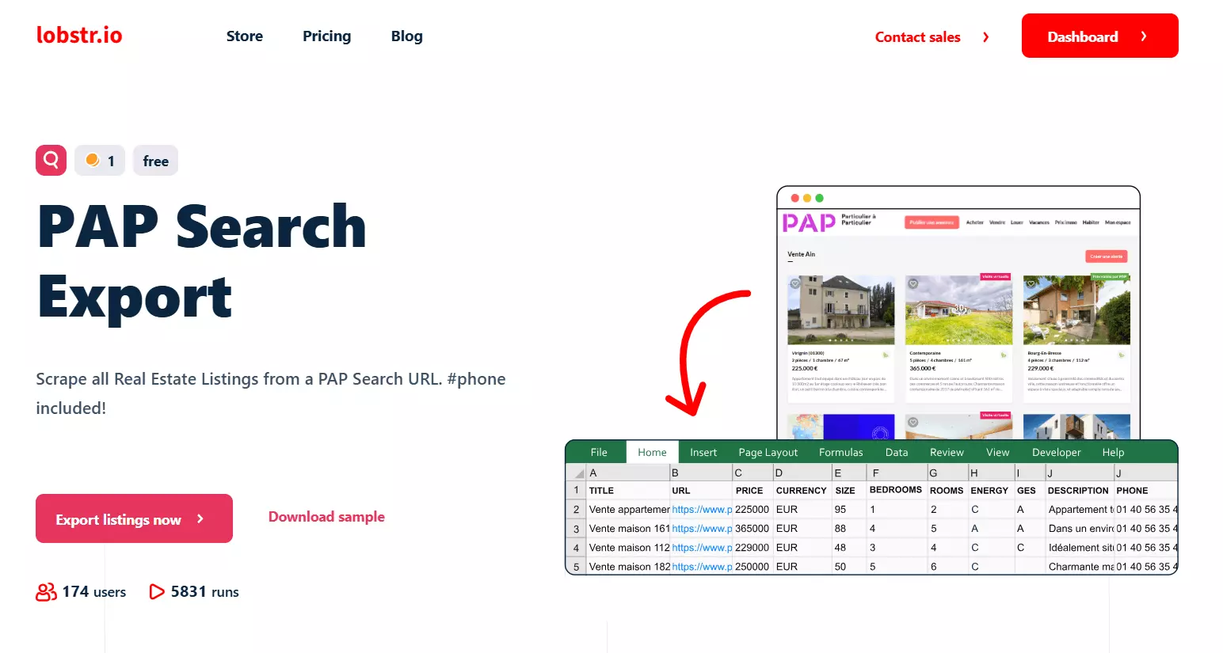Open the Store page
Viewport: 1223px width, 653px height.
coord(244,36)
